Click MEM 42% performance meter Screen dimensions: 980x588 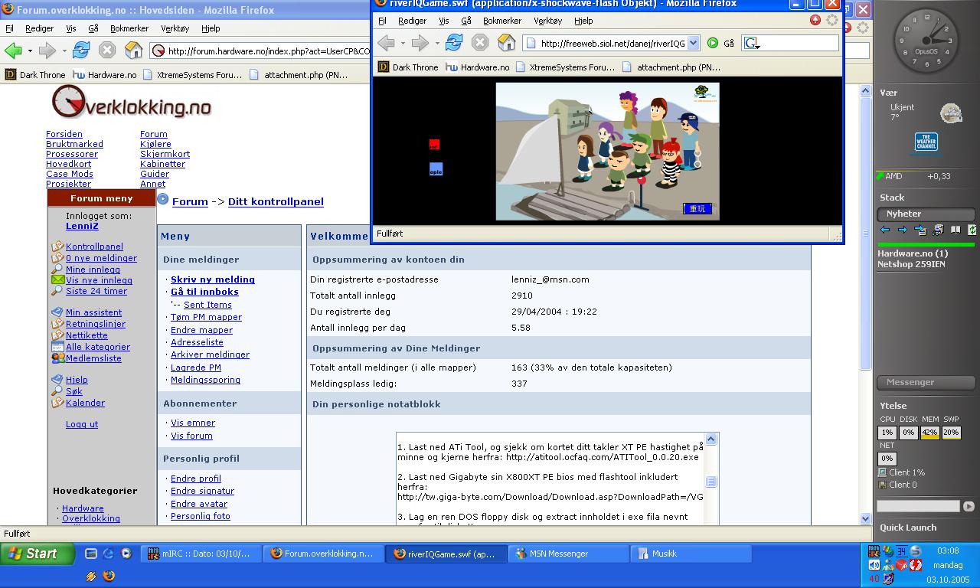coord(929,433)
